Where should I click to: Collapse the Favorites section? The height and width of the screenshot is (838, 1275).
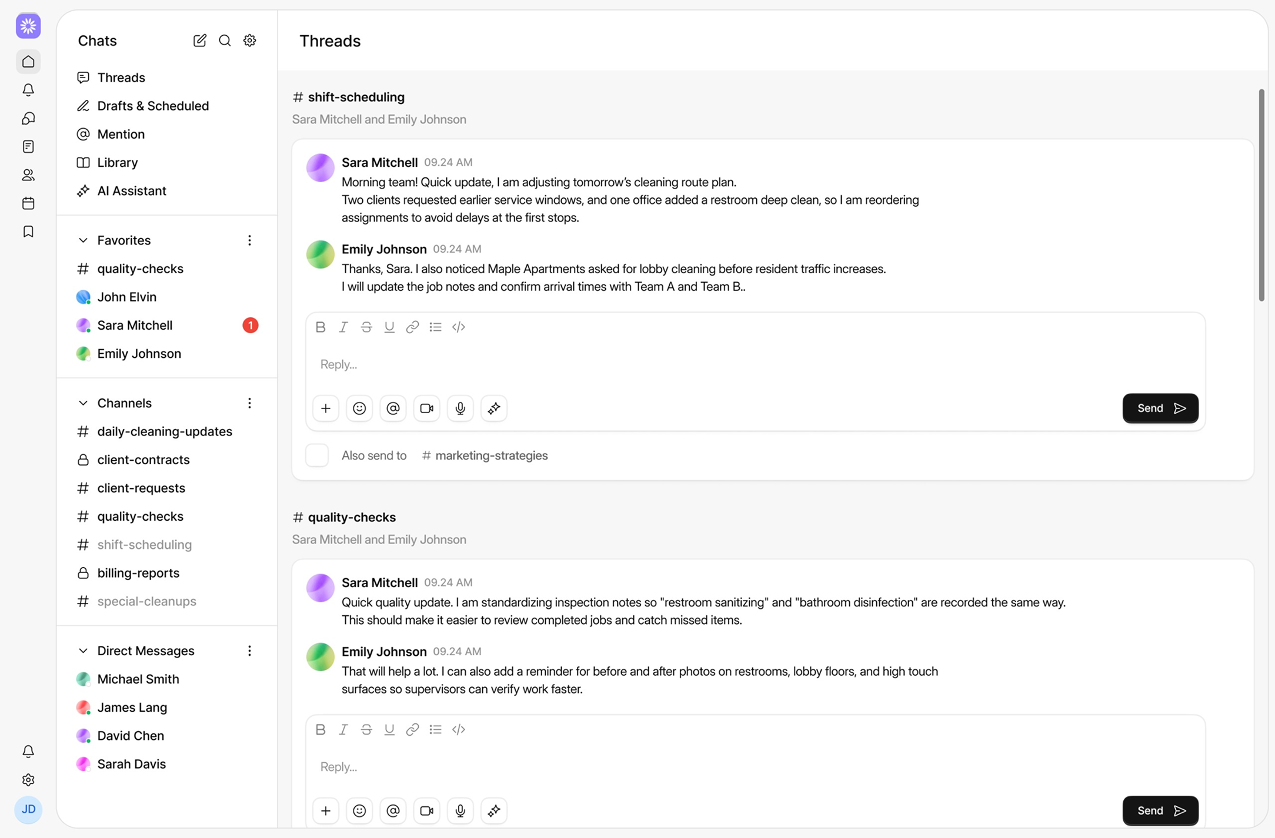83,240
